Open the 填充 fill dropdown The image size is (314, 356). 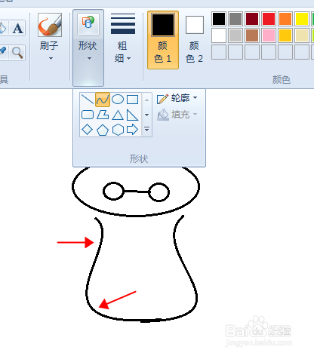click(177, 115)
